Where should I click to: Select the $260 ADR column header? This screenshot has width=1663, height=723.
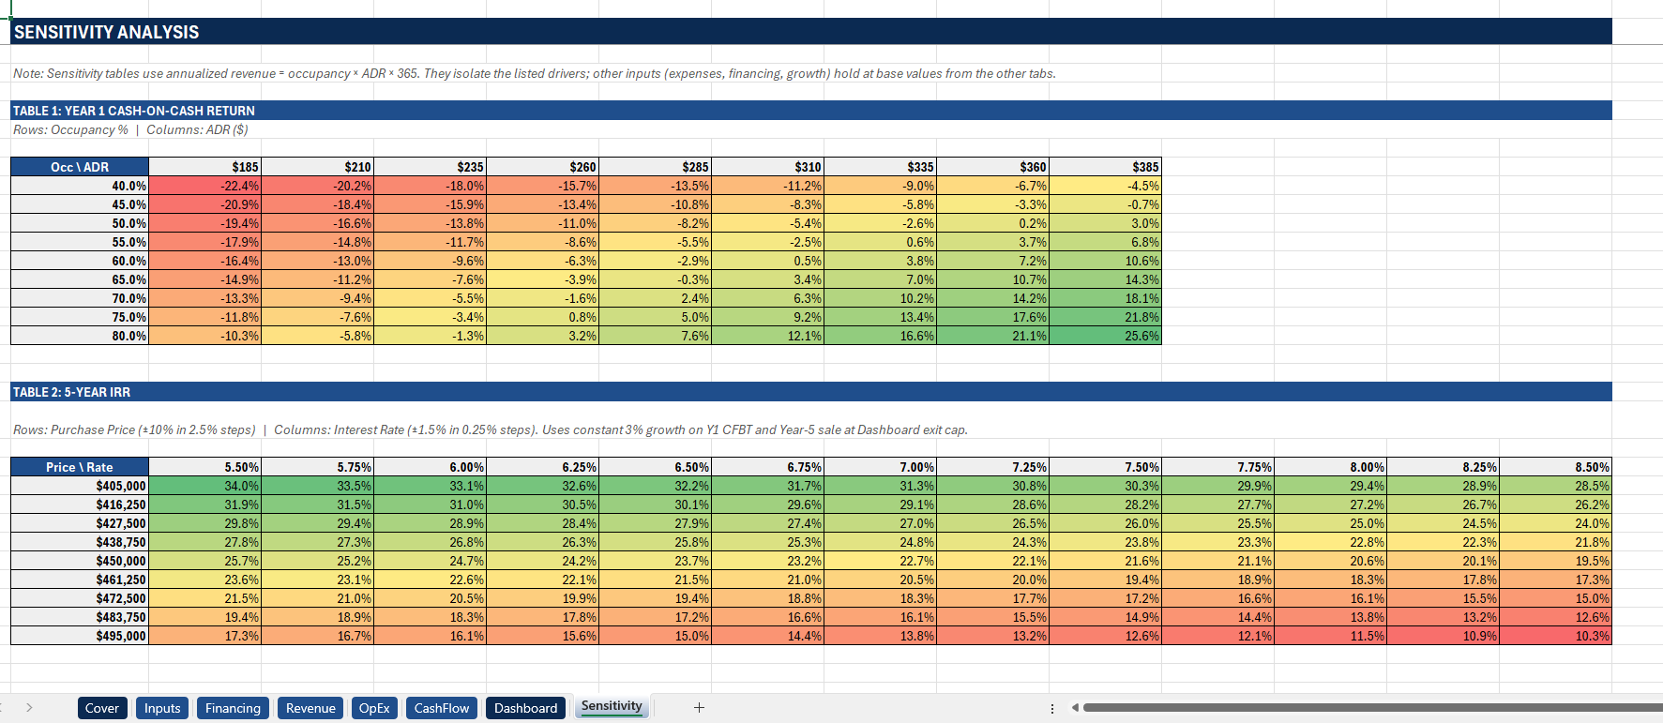542,167
